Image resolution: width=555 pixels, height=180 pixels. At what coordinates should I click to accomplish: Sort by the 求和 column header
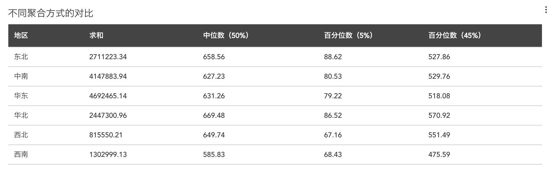pos(96,36)
